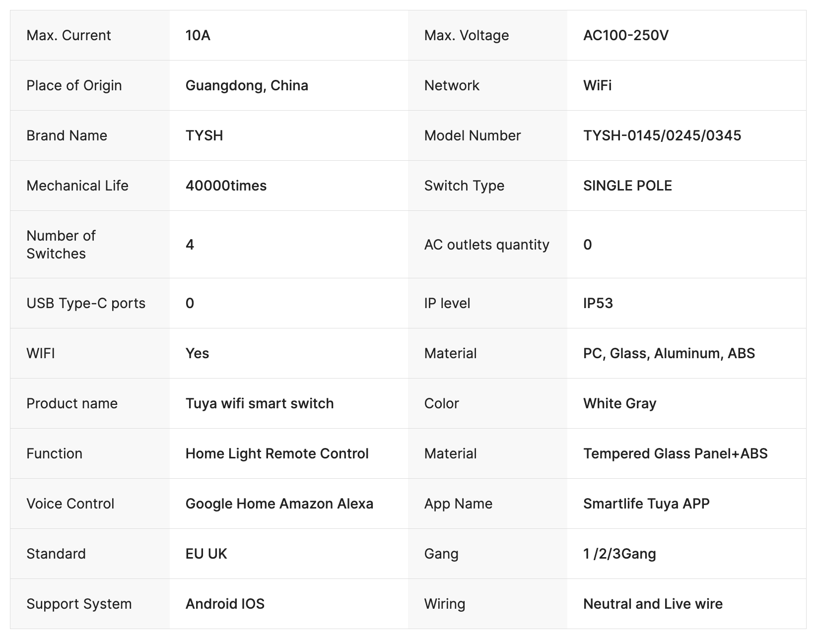This screenshot has height=638, width=816.
Task: Click the "White Gray" color value
Action: [x=619, y=403]
